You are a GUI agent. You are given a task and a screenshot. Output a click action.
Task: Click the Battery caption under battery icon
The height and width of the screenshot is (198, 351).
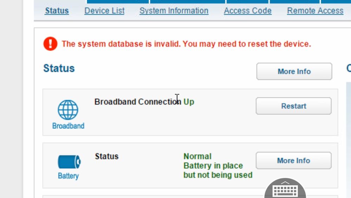(68, 176)
